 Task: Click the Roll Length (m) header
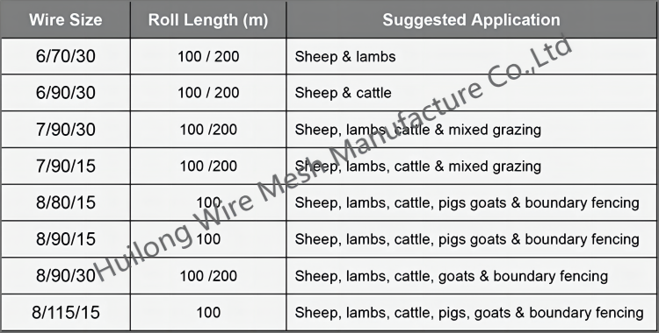pyautogui.click(x=208, y=19)
